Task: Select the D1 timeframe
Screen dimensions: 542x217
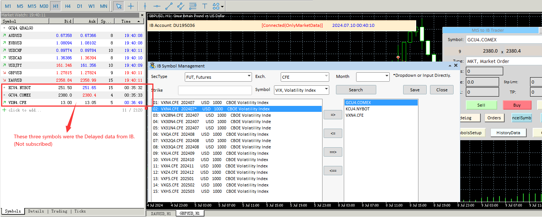Action: (80, 6)
